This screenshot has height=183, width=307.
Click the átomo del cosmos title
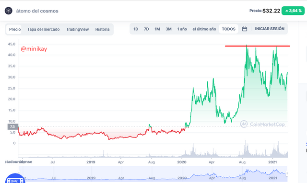pyautogui.click(x=37, y=11)
